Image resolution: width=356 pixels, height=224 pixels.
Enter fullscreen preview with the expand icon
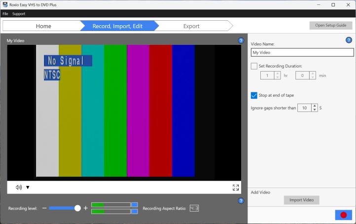point(236,187)
